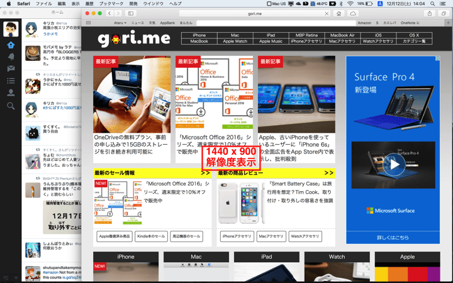This screenshot has width=453, height=283.
Task: Open the ブックマーク menu
Action: pos(111,4)
